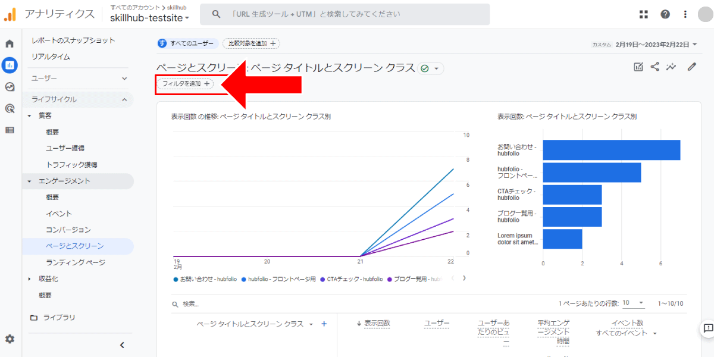
Task: Show next chart legend items
Action: (x=464, y=278)
